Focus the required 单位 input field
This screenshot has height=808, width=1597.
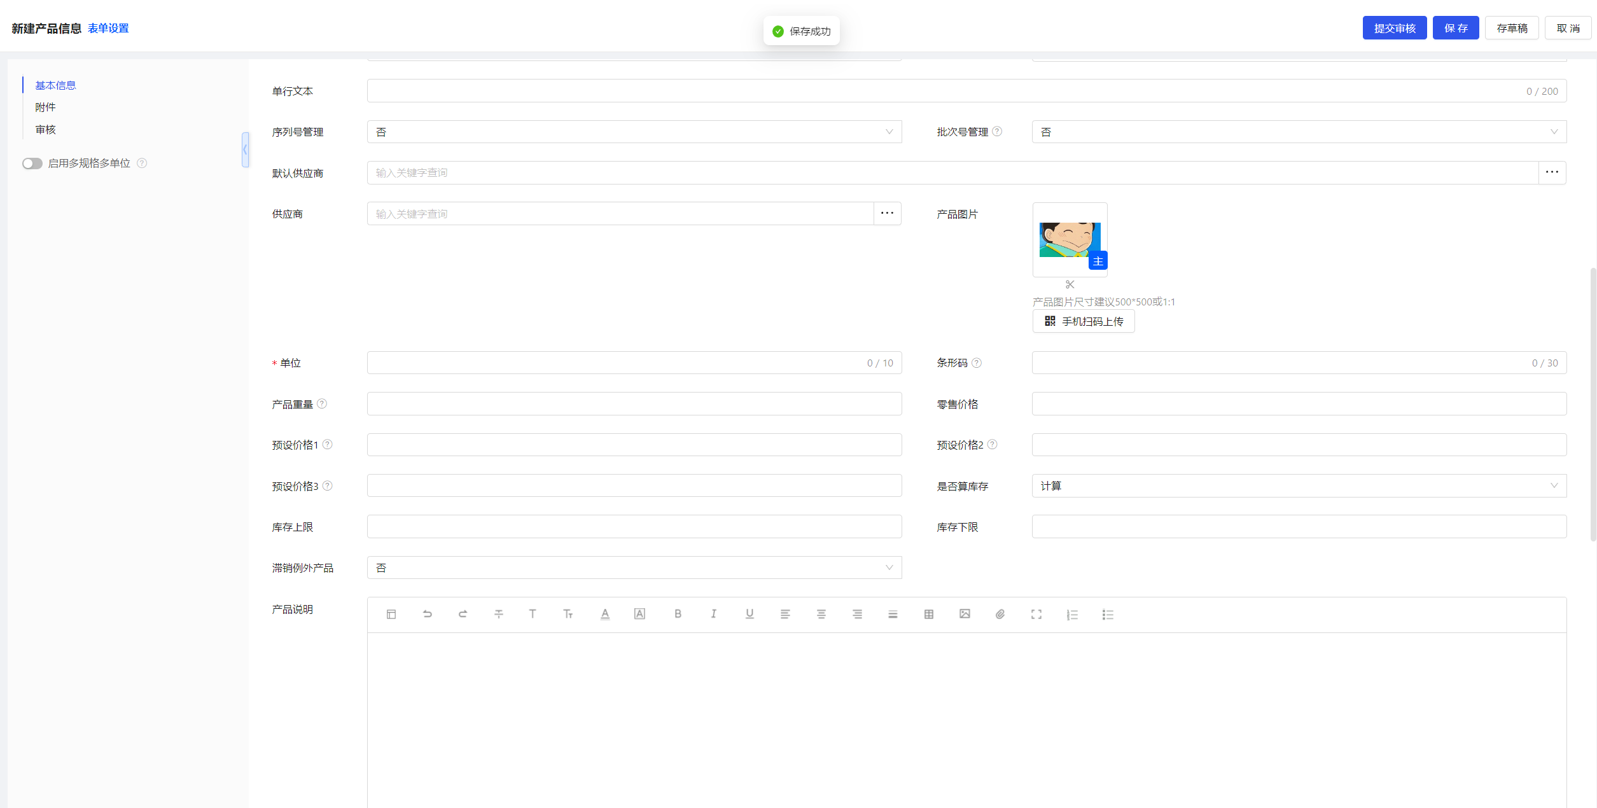(634, 363)
